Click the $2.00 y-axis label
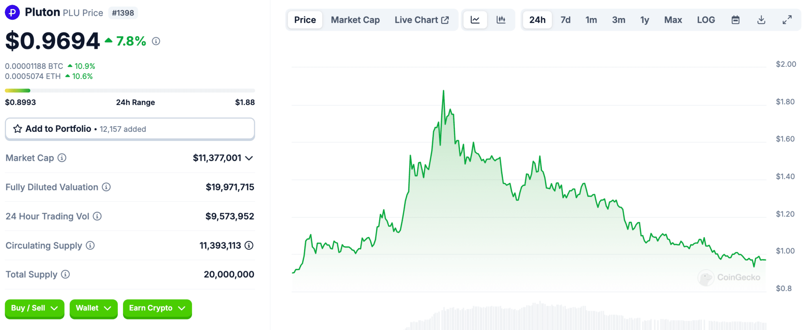The height and width of the screenshot is (330, 807). (x=786, y=64)
